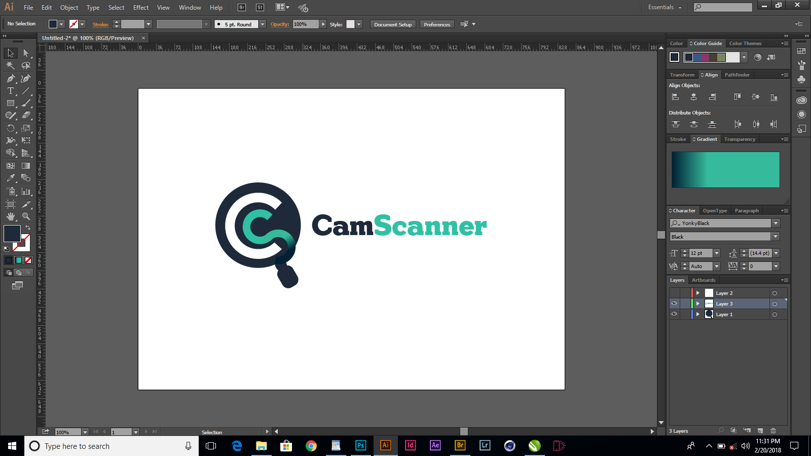
Task: Click Horizontal Align Center in Align panel
Action: click(693, 97)
